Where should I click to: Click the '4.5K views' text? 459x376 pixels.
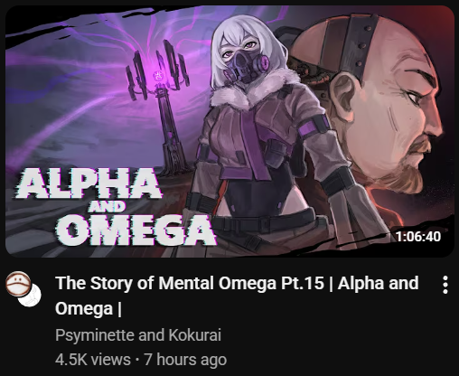pos(93,360)
